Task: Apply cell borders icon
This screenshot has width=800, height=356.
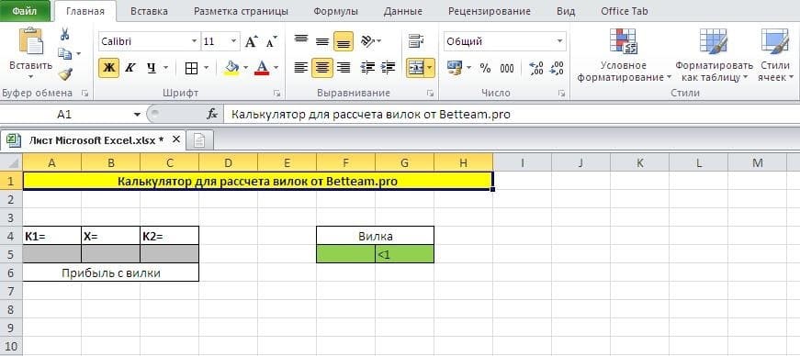Action: [x=191, y=68]
